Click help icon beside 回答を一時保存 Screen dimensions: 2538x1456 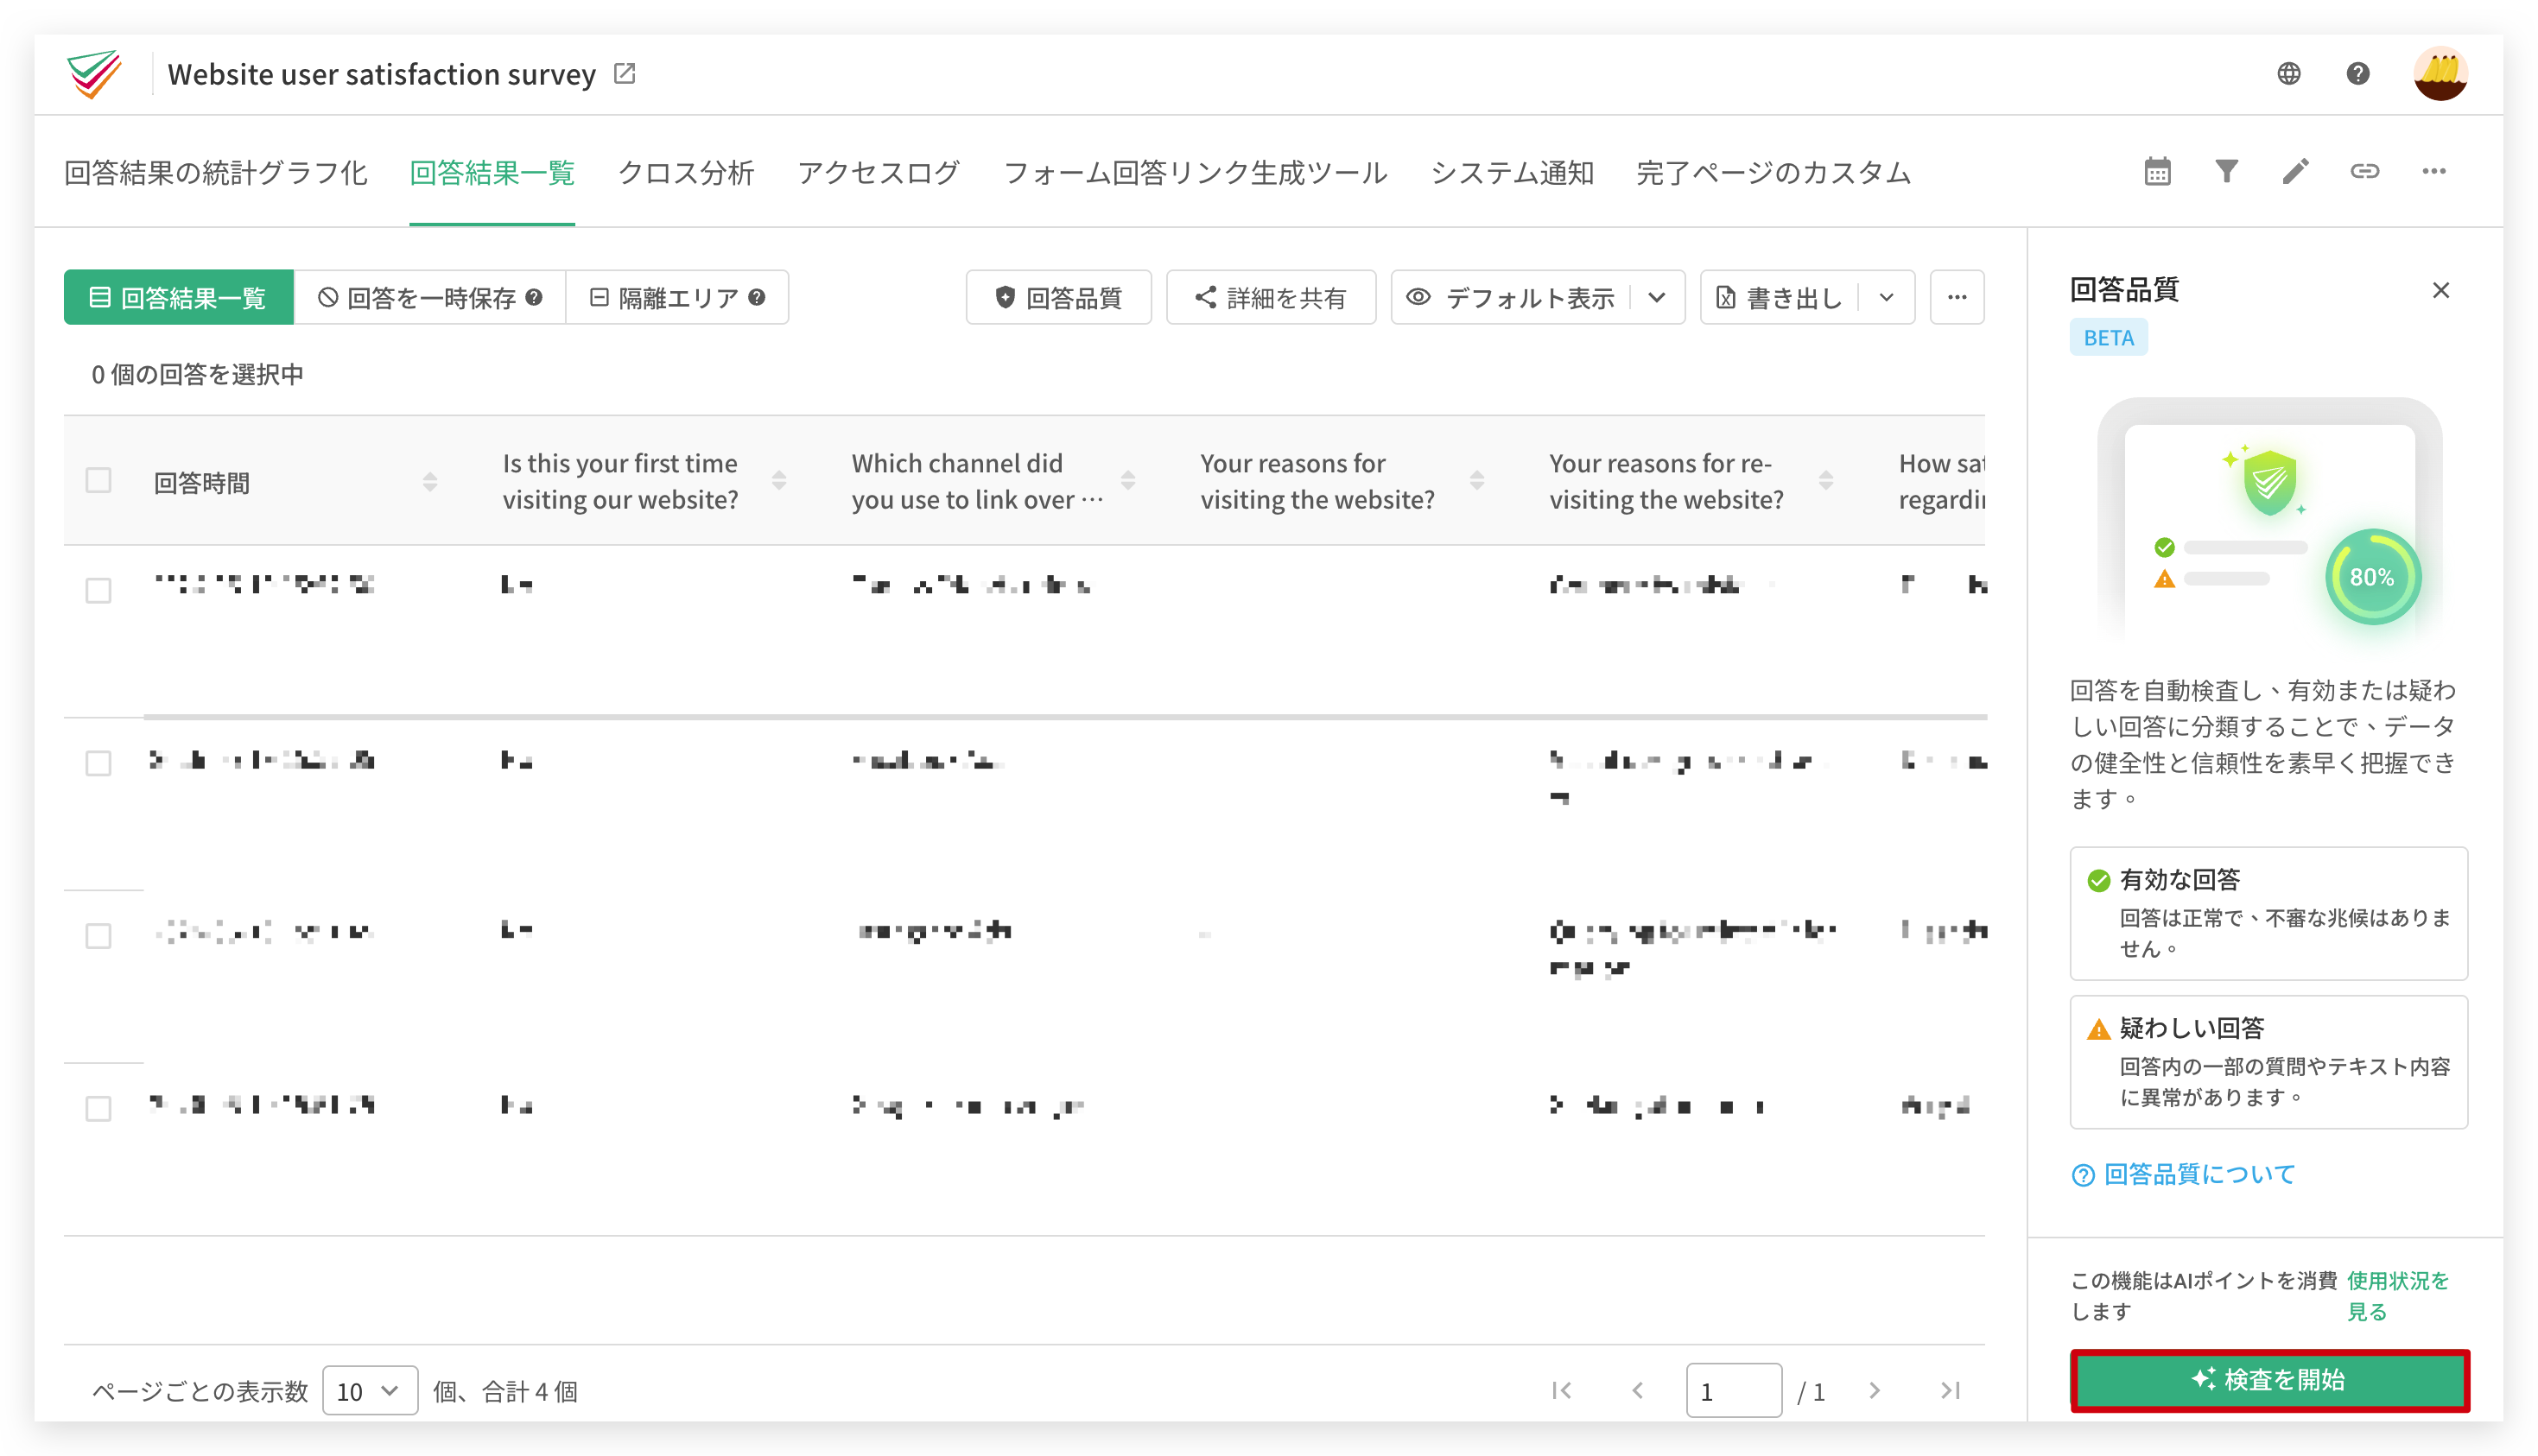click(x=534, y=297)
